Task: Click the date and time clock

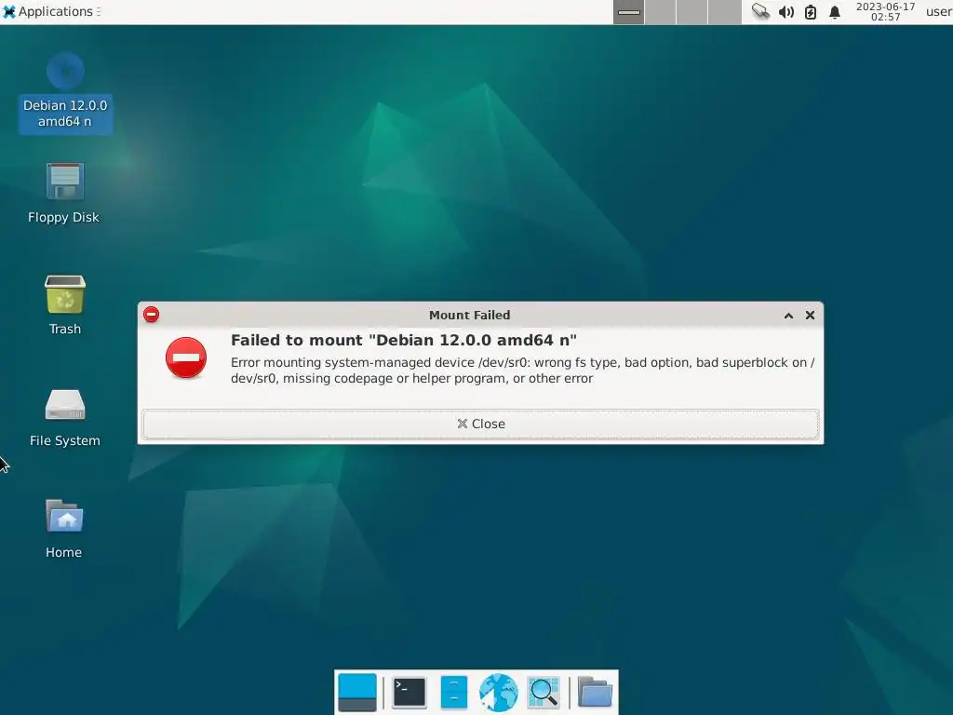Action: click(886, 11)
